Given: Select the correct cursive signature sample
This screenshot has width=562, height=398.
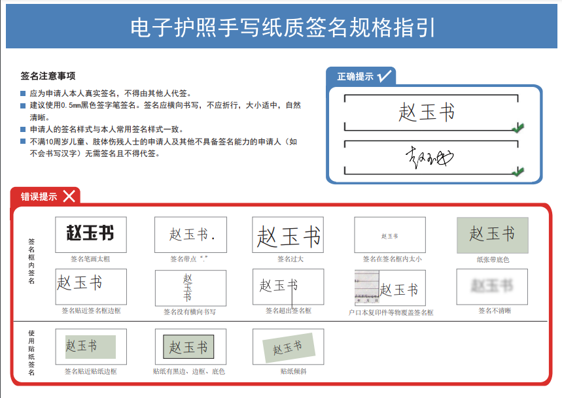Looking at the screenshot, I should click(429, 157).
